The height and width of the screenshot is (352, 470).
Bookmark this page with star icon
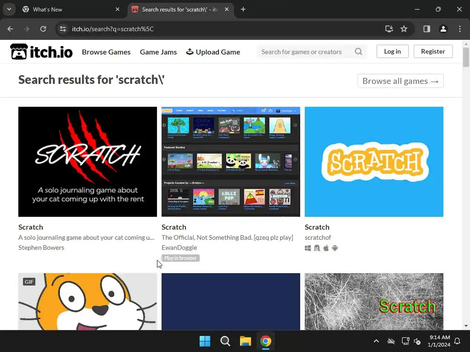(x=404, y=29)
